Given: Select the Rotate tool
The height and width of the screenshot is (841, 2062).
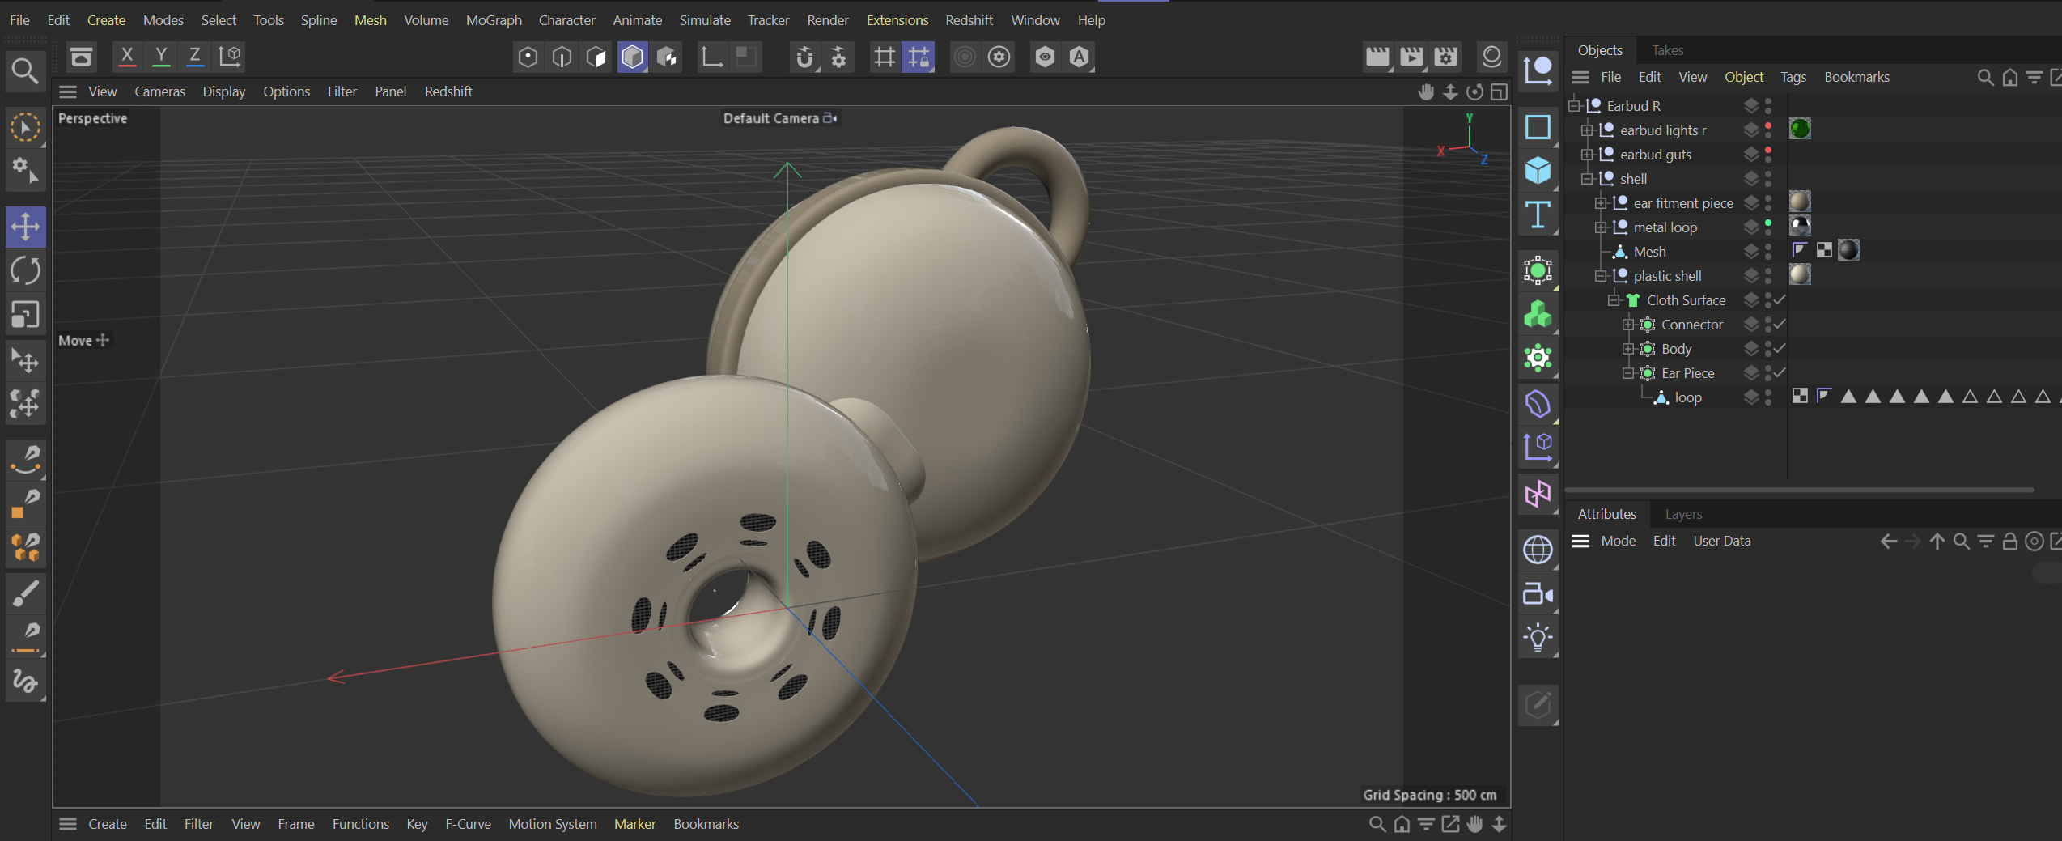Looking at the screenshot, I should click(x=25, y=270).
